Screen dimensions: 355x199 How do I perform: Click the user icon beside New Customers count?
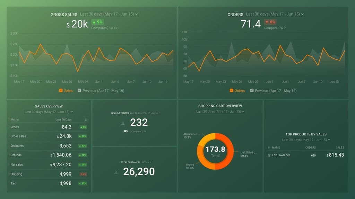(x=122, y=123)
